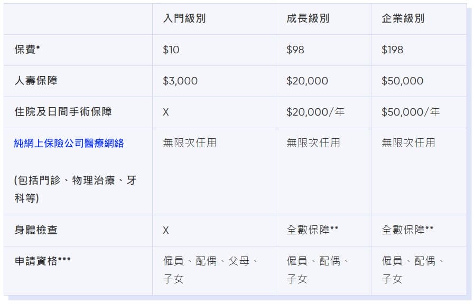Click the $20,000/年 hospitalisation cell

[x=315, y=112]
